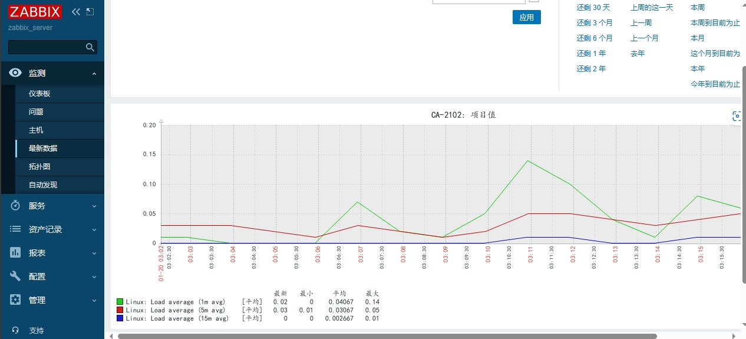Click the wrench icon for 配置
The image size is (746, 339).
pyautogui.click(x=16, y=277)
